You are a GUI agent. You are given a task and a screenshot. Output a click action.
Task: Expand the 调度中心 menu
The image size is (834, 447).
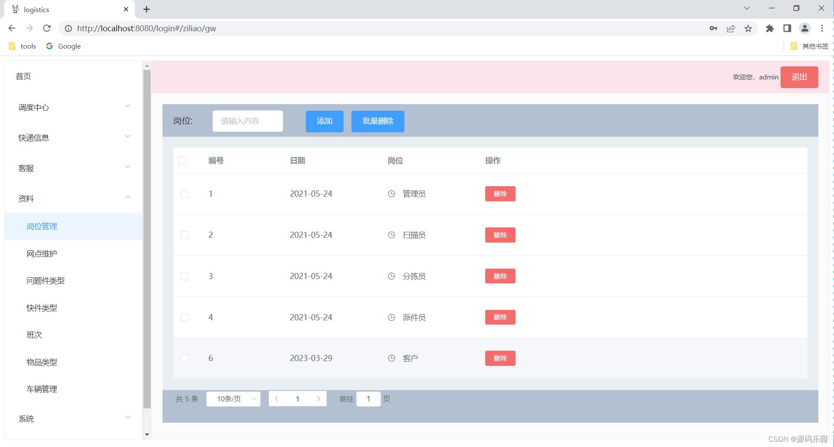73,107
